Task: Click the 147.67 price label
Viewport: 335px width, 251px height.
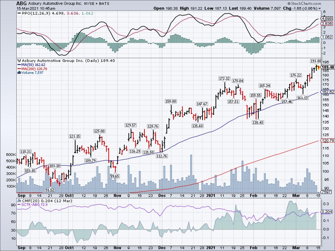Action: [202, 104]
